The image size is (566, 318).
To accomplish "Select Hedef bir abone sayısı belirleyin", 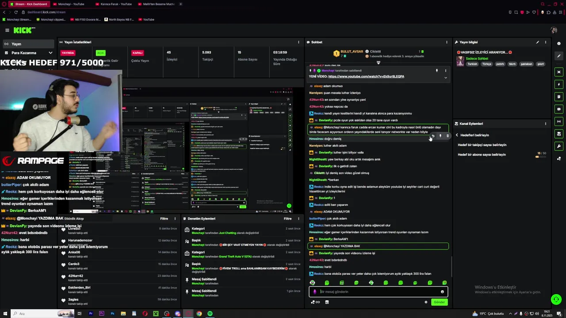I will pos(482,155).
